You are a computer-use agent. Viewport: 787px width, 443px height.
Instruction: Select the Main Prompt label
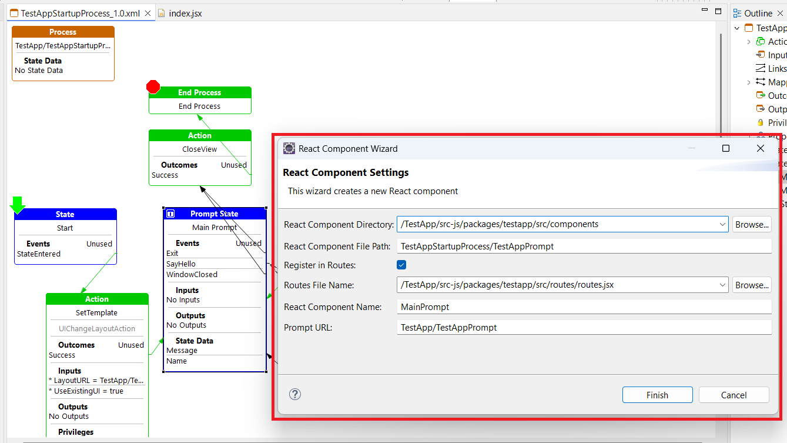(x=215, y=227)
